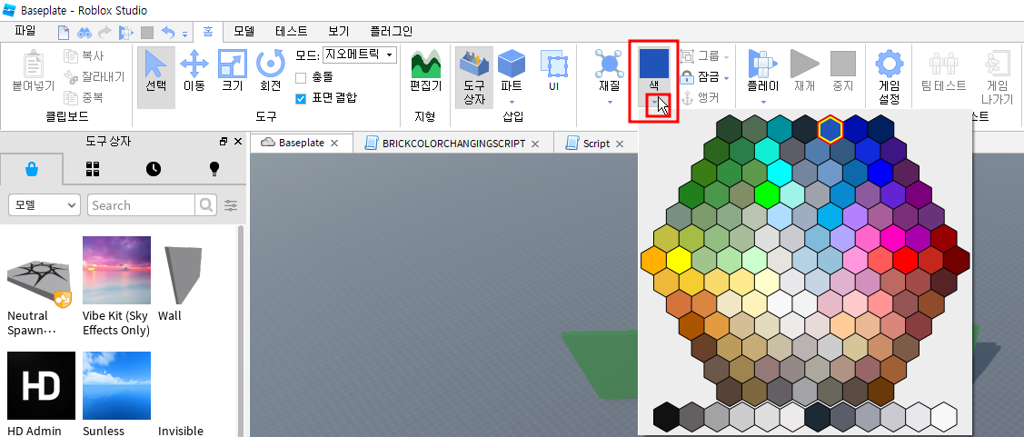Open the 파일 file menu

tap(25, 31)
